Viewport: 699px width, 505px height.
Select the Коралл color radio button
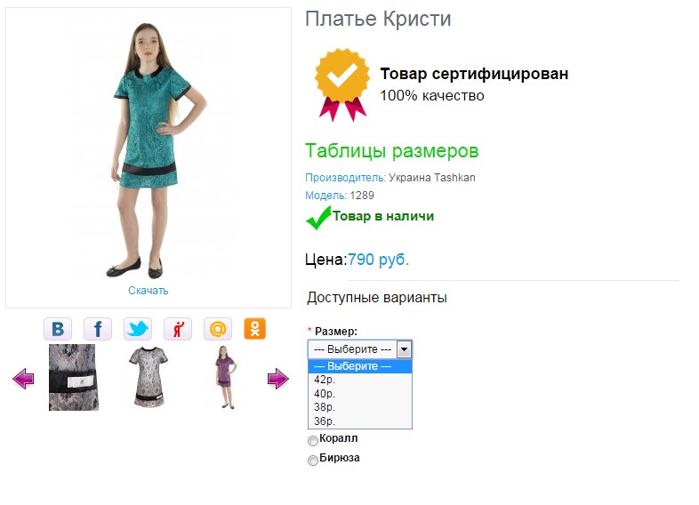point(313,440)
